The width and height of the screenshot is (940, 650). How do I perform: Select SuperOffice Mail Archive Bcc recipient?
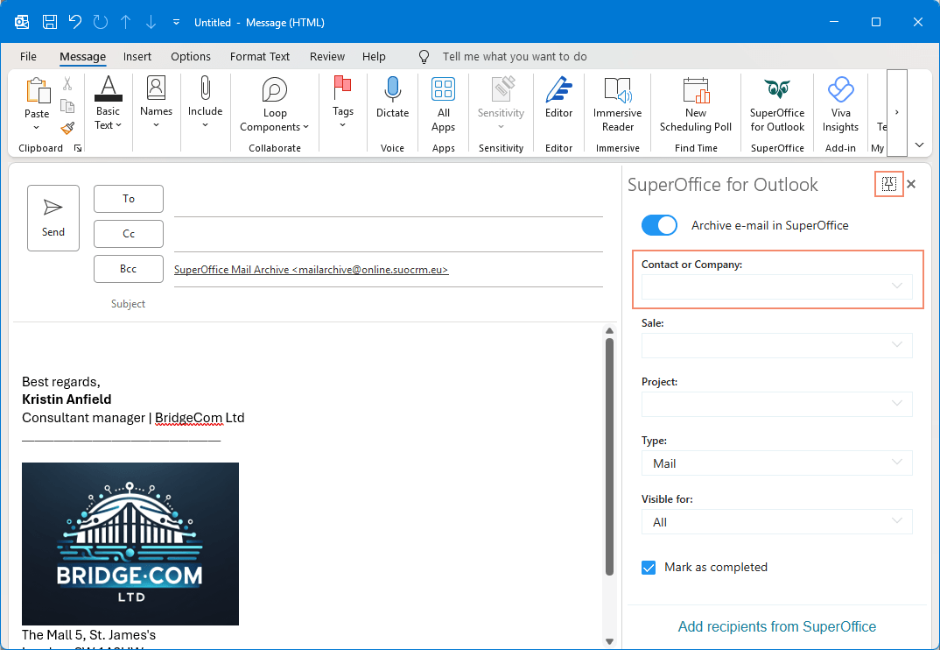coord(311,270)
